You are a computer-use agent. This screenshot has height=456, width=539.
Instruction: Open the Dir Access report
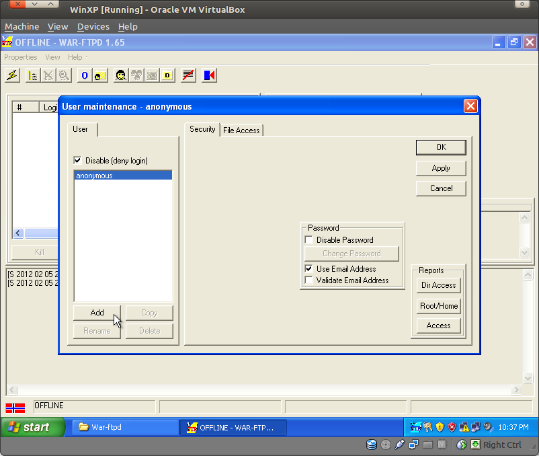[439, 285]
